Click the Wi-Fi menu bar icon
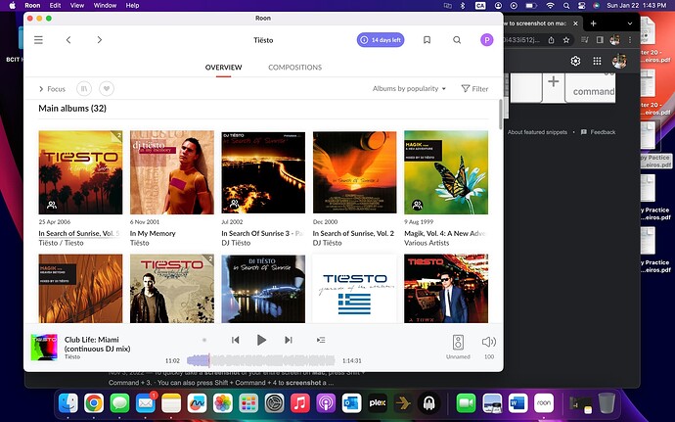Screen dimensions: 675x422 (x=550, y=5)
